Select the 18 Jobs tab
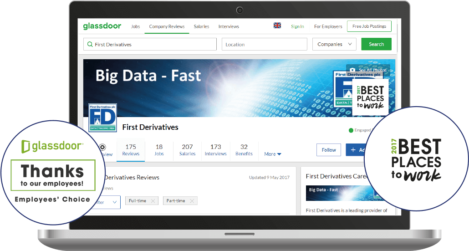The height and width of the screenshot is (251, 469). 159,150
